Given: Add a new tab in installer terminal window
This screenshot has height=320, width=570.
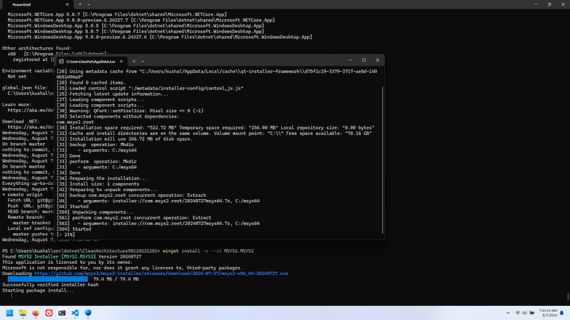Looking at the screenshot, I should [x=134, y=62].
